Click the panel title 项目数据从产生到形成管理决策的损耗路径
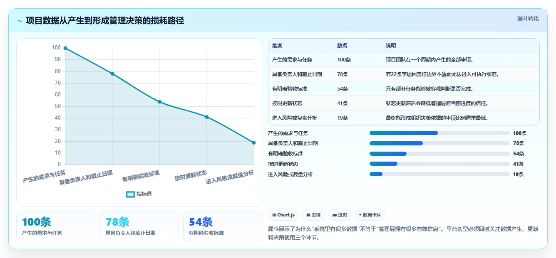 105,21
